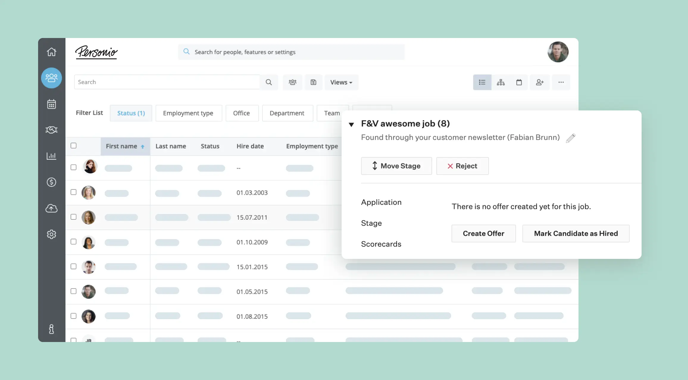The height and width of the screenshot is (380, 688).
Task: Open the Department filter dropdown
Action: [287, 113]
